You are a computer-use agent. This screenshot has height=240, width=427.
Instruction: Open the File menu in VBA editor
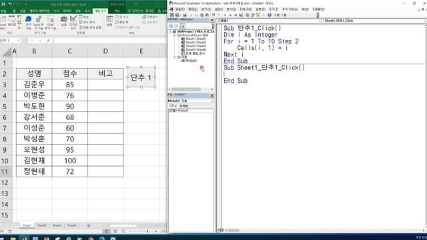point(180,9)
